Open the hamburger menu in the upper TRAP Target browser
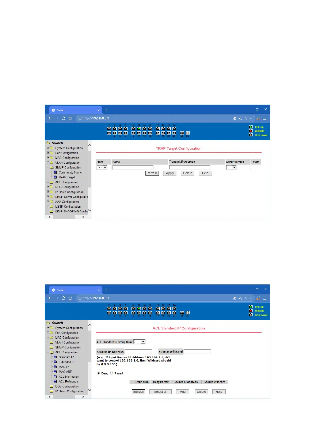 pyautogui.click(x=265, y=118)
